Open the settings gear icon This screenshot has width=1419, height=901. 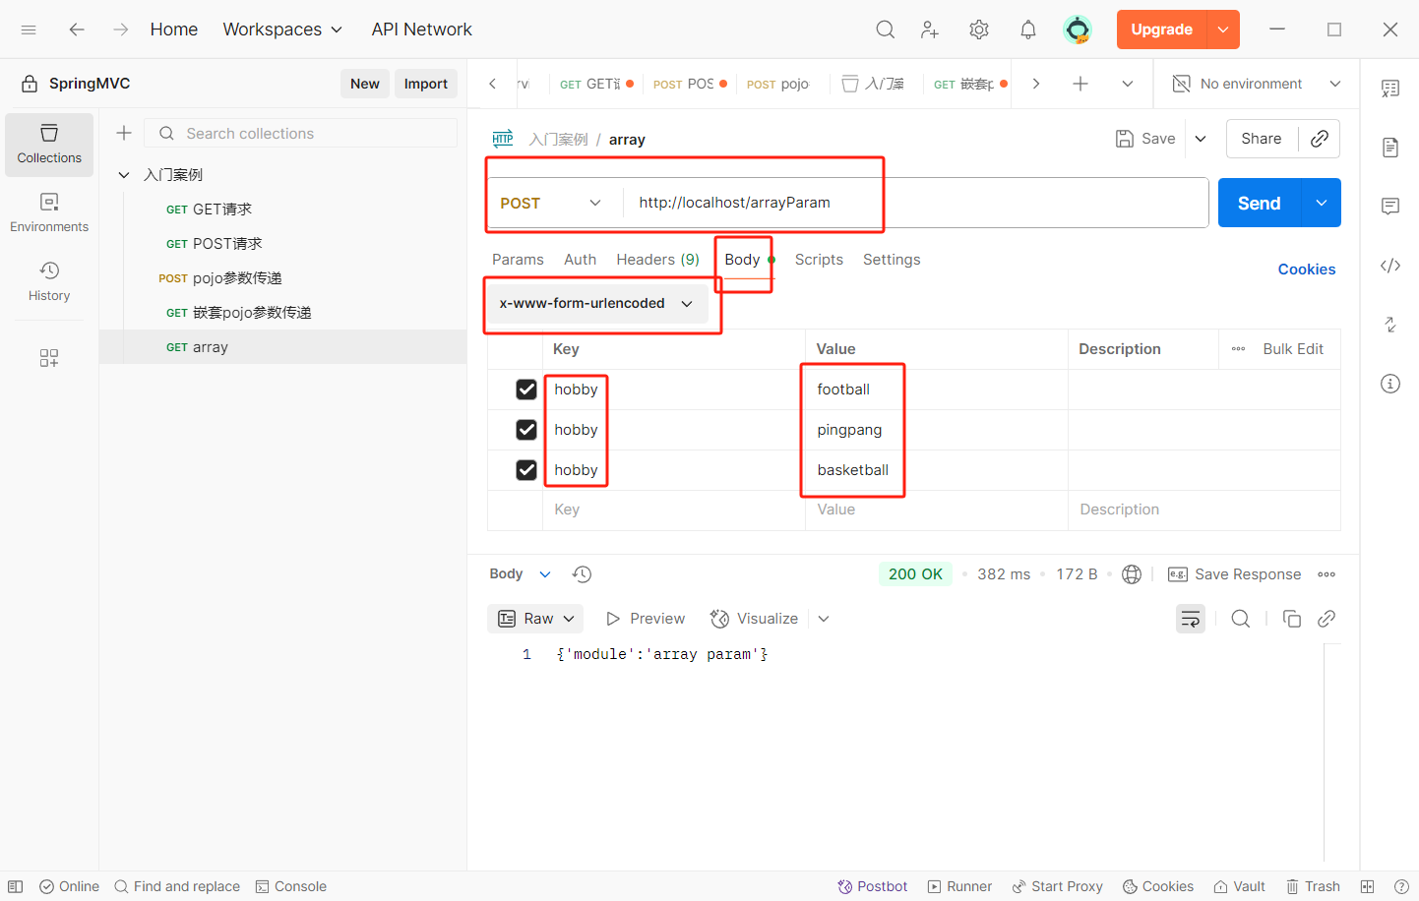pos(979,30)
